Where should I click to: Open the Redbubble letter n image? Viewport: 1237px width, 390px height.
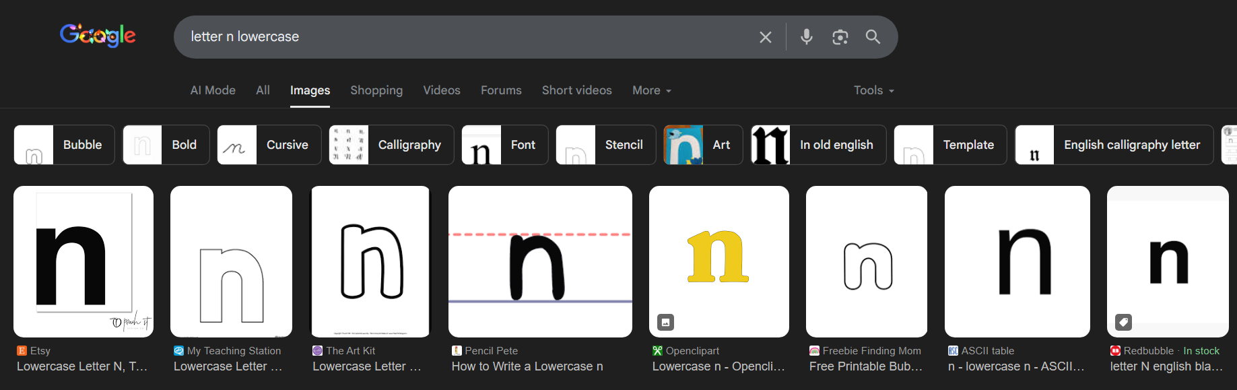click(x=1168, y=261)
